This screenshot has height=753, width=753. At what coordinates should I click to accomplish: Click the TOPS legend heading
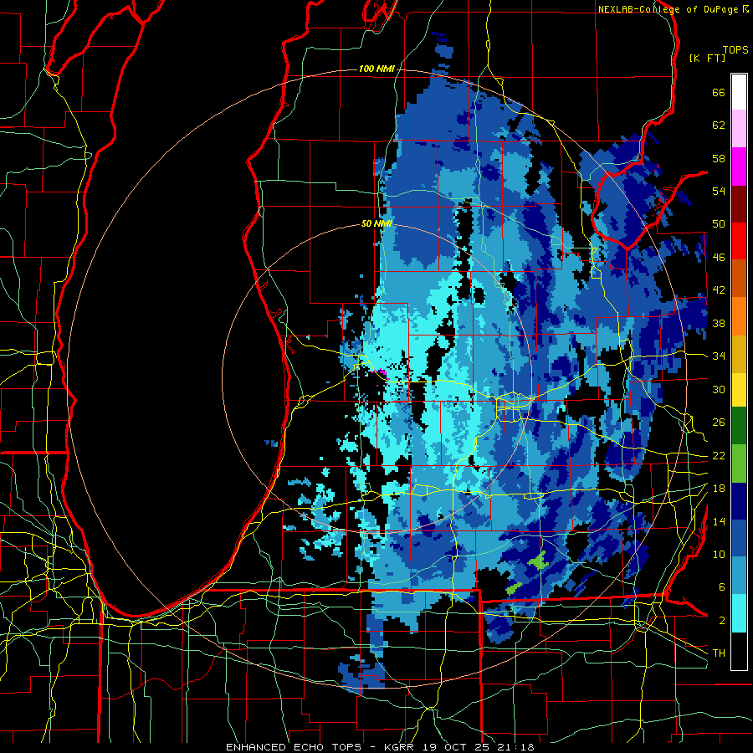[735, 49]
